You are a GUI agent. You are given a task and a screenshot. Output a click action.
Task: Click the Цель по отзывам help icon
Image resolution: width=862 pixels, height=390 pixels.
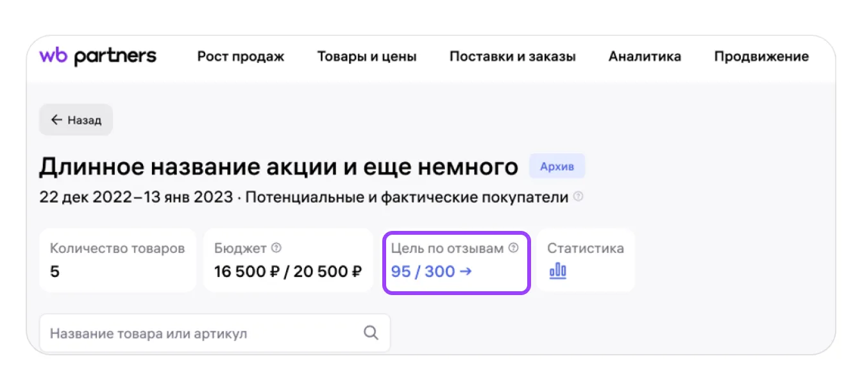tap(513, 248)
